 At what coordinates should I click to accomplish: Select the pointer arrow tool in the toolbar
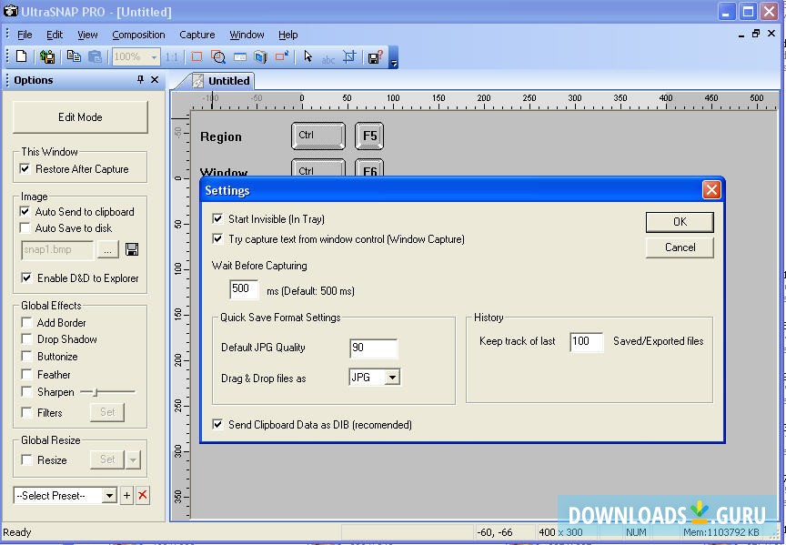click(307, 57)
